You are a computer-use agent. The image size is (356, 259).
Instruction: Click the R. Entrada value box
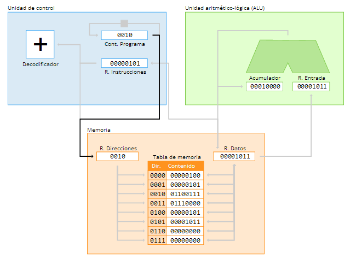pyautogui.click(x=311, y=86)
